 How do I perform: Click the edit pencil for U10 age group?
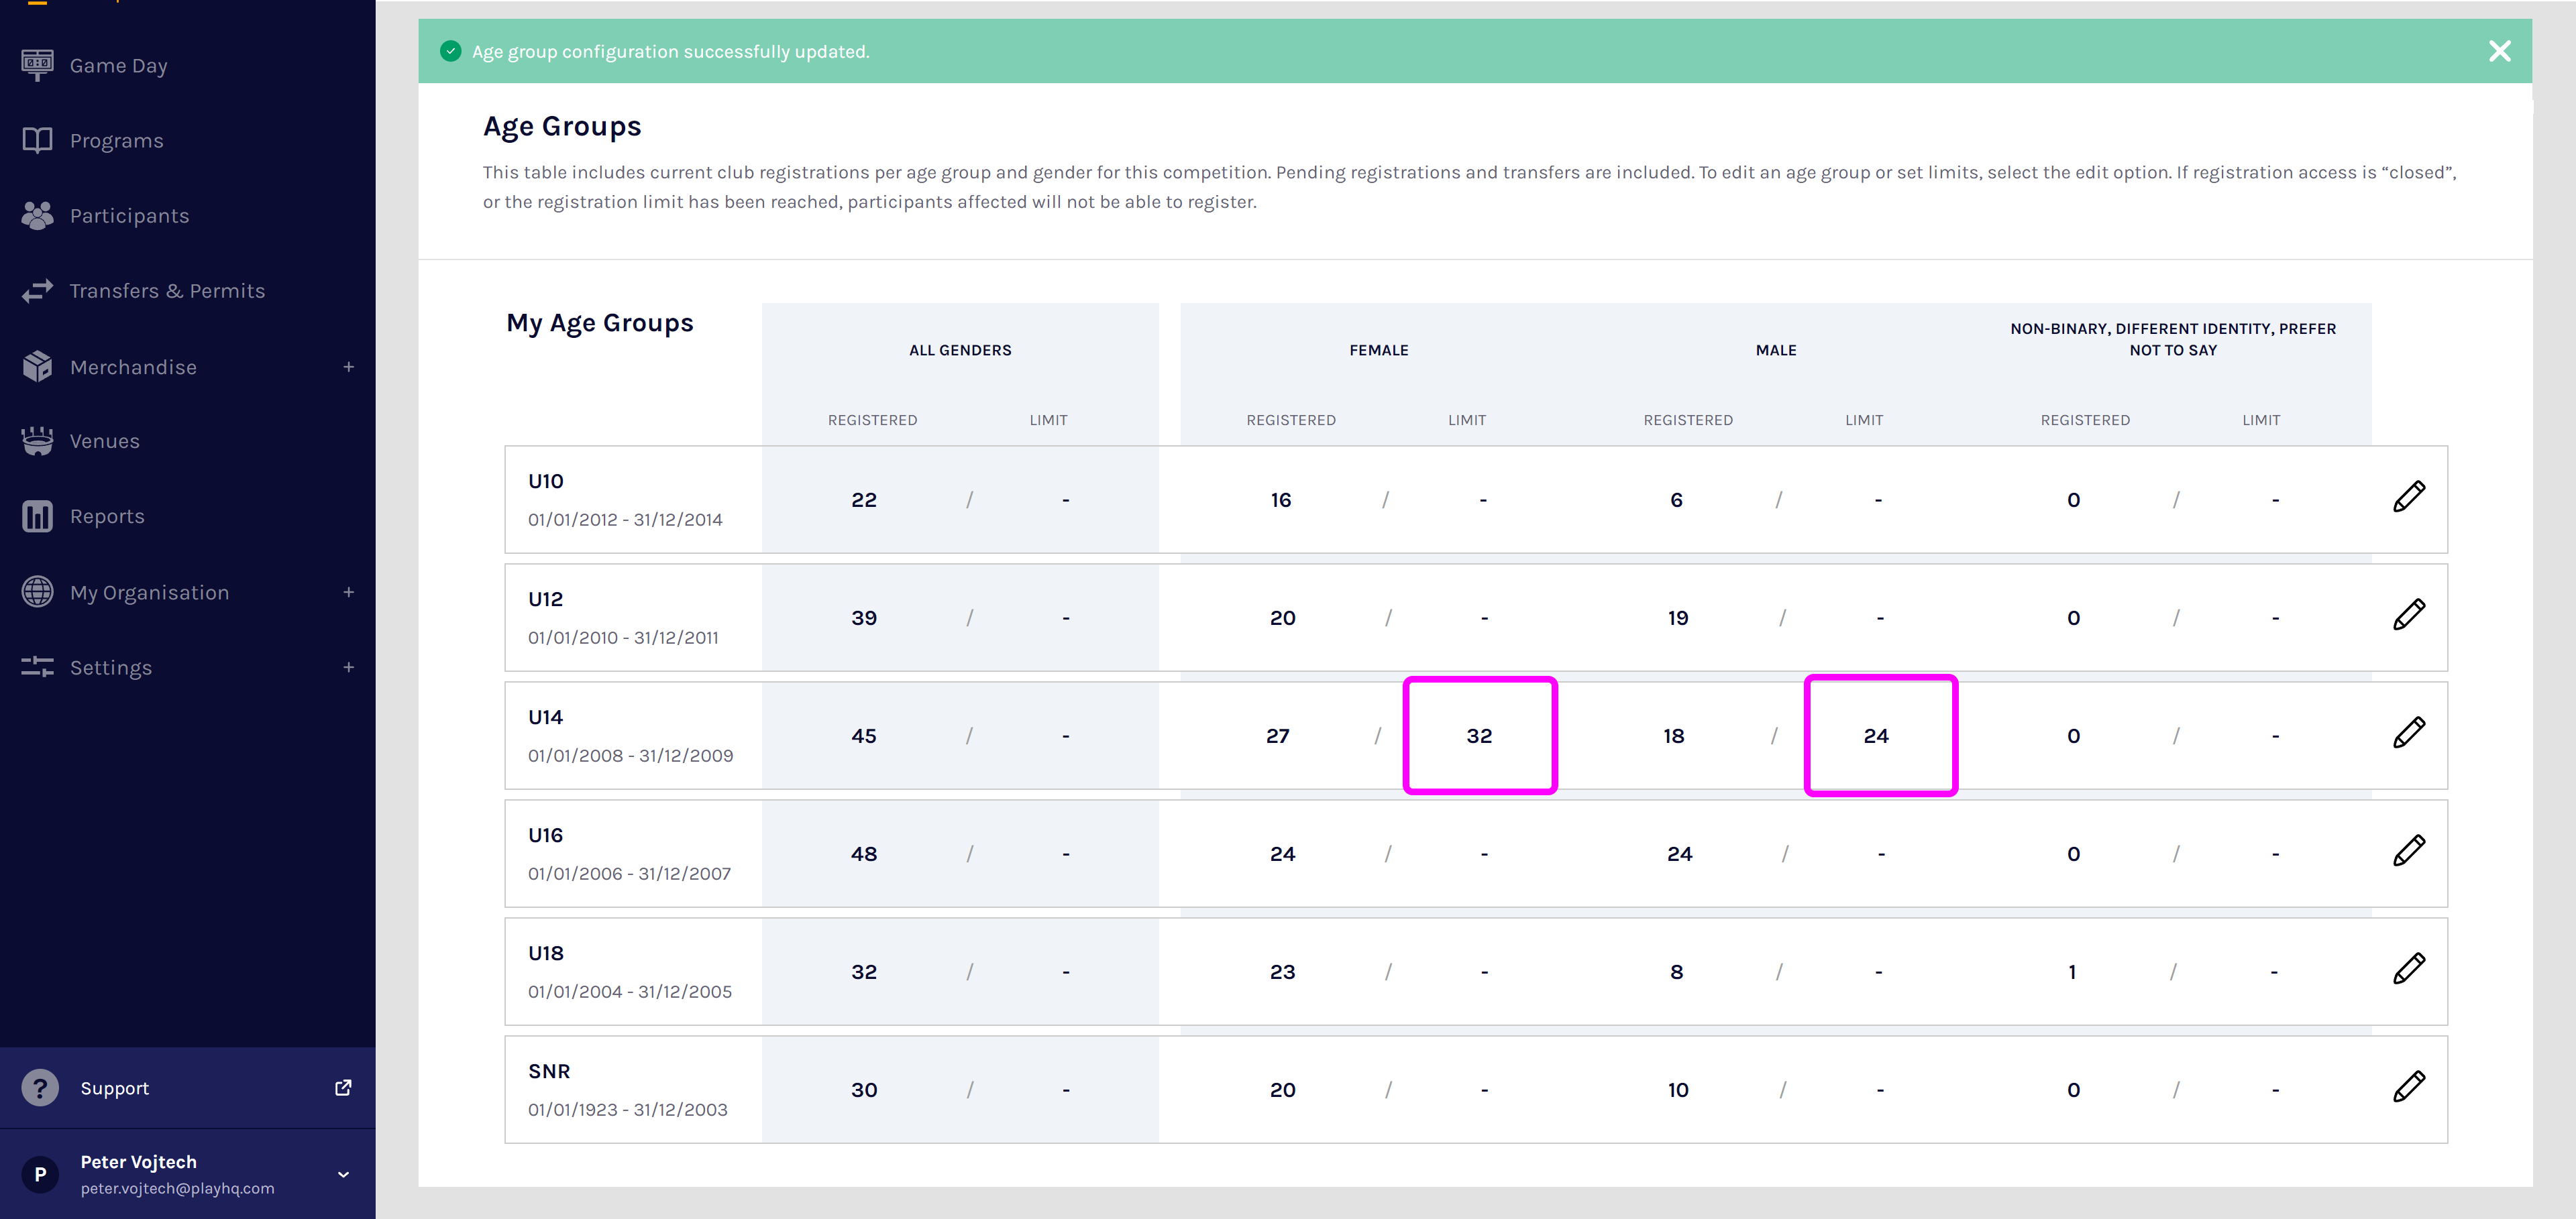coord(2408,497)
